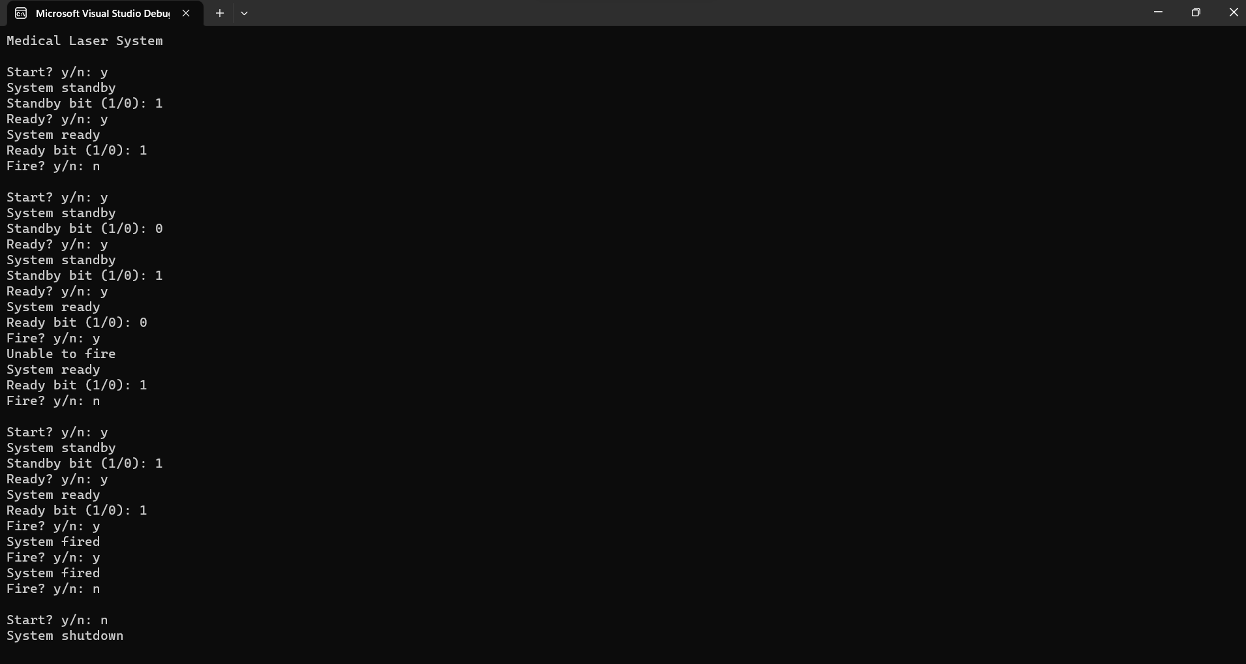Click the console icon on the tab
This screenshot has height=664, width=1246.
[21, 13]
